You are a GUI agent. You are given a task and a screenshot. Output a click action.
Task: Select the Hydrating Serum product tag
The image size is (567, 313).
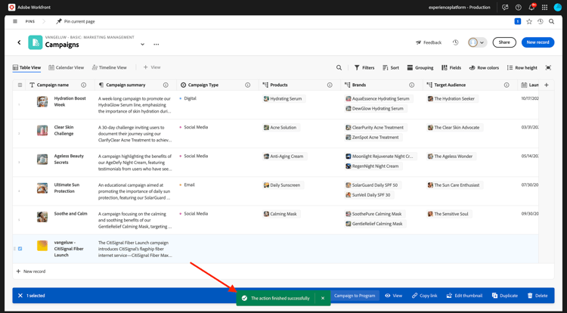pyautogui.click(x=283, y=99)
